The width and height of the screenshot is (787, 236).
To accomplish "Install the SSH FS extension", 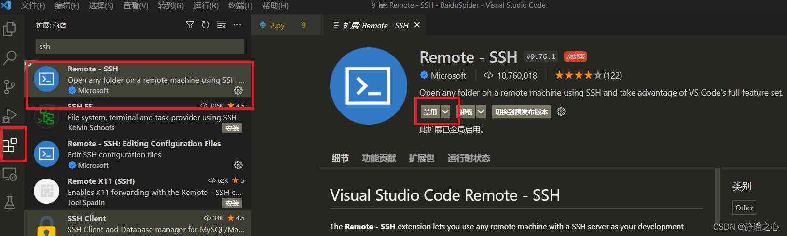I will coord(232,128).
